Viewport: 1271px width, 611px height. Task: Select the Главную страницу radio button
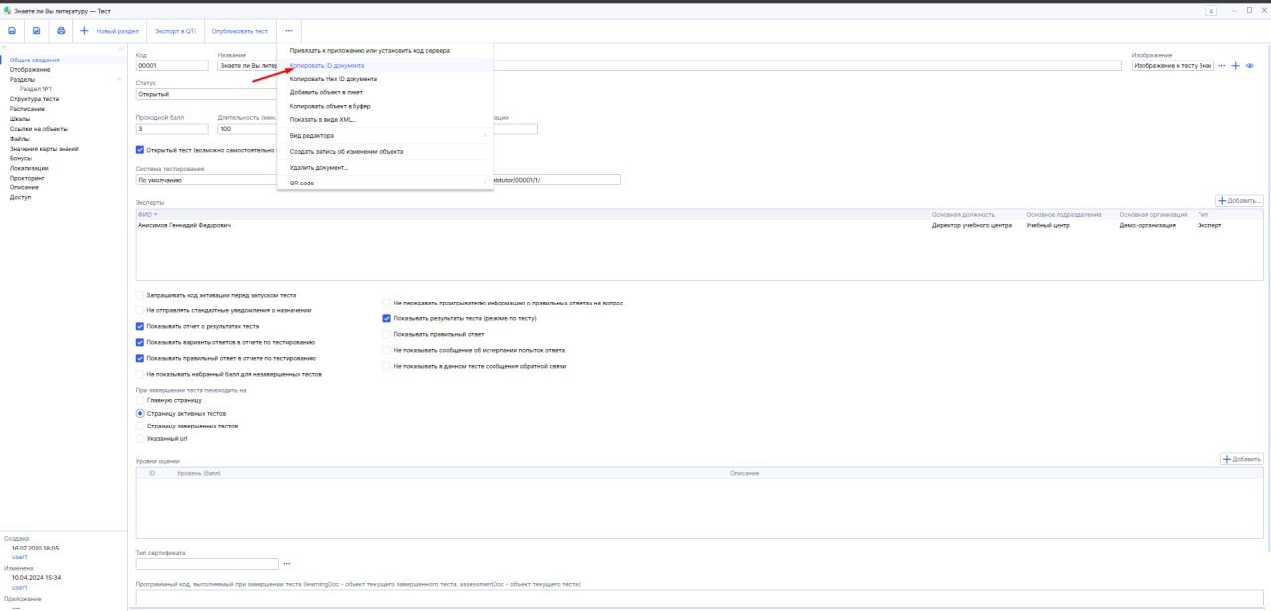(x=140, y=400)
